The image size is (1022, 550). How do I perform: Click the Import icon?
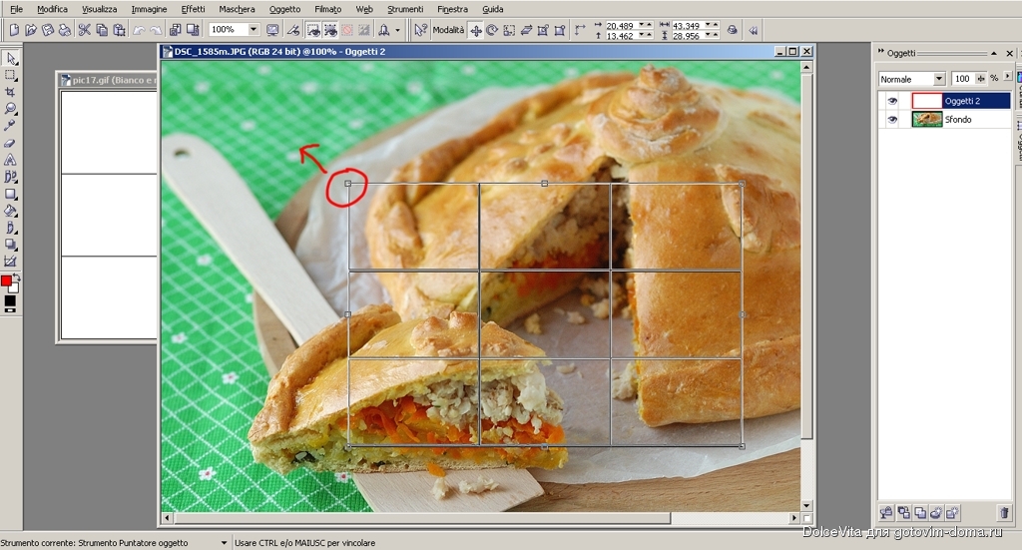pyautogui.click(x=176, y=30)
